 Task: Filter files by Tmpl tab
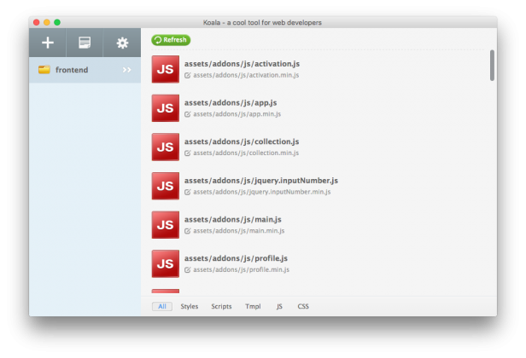[253, 306]
